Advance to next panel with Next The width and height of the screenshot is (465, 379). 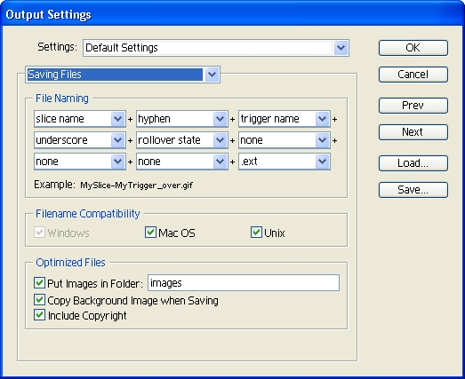tap(413, 131)
